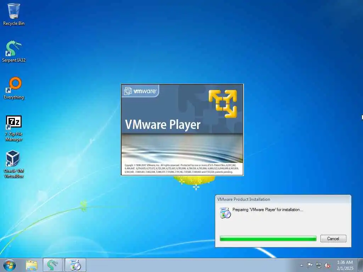
Task: Open the muted volume tray icon
Action: click(x=327, y=265)
